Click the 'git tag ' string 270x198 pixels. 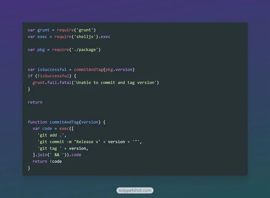click(49, 148)
